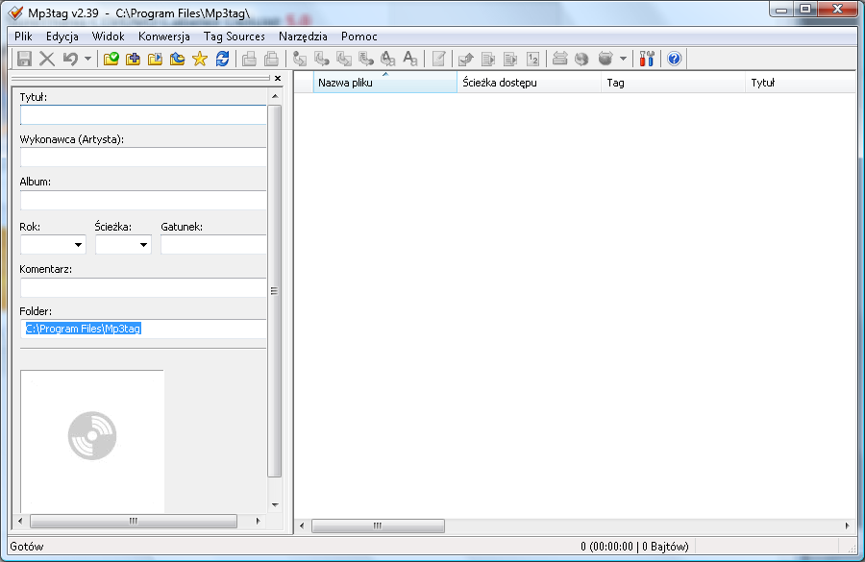Click the Actions pot-shaped toolbar icon
The height and width of the screenshot is (562, 865).
tap(605, 59)
